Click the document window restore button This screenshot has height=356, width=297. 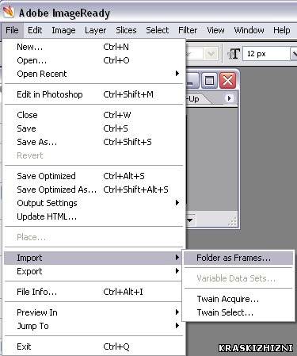point(209,80)
